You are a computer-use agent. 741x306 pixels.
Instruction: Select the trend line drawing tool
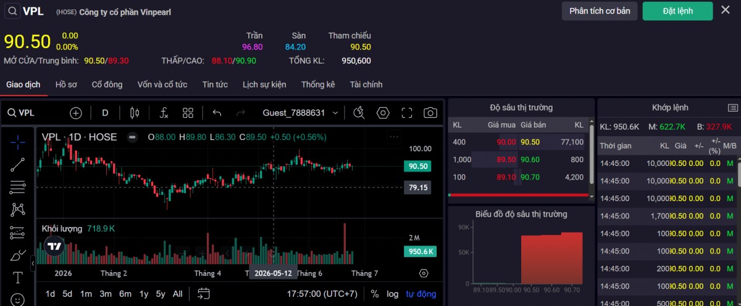(18, 164)
